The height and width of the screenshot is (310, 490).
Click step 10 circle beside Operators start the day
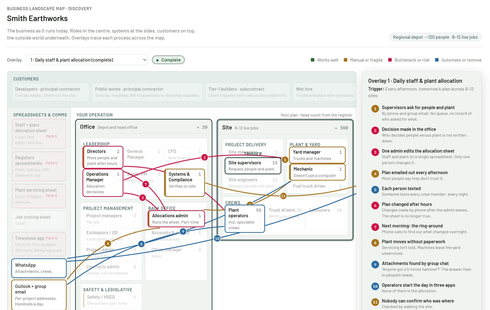[x=375, y=286]
